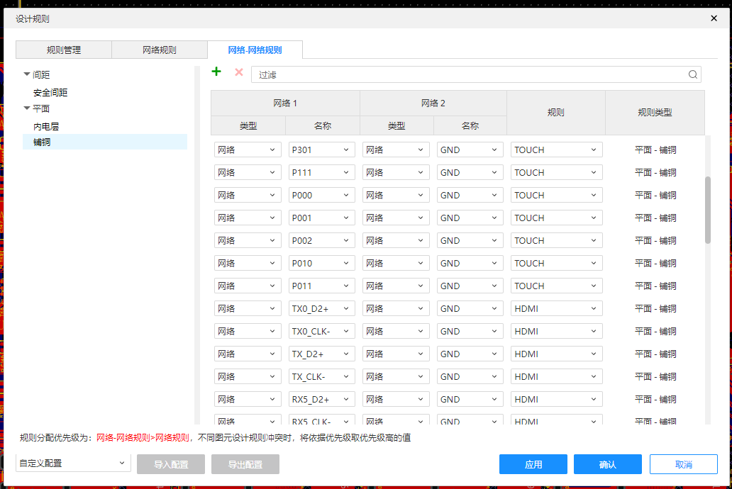Open HDMI rule dropdown in TX0_D2+ row

pos(557,308)
